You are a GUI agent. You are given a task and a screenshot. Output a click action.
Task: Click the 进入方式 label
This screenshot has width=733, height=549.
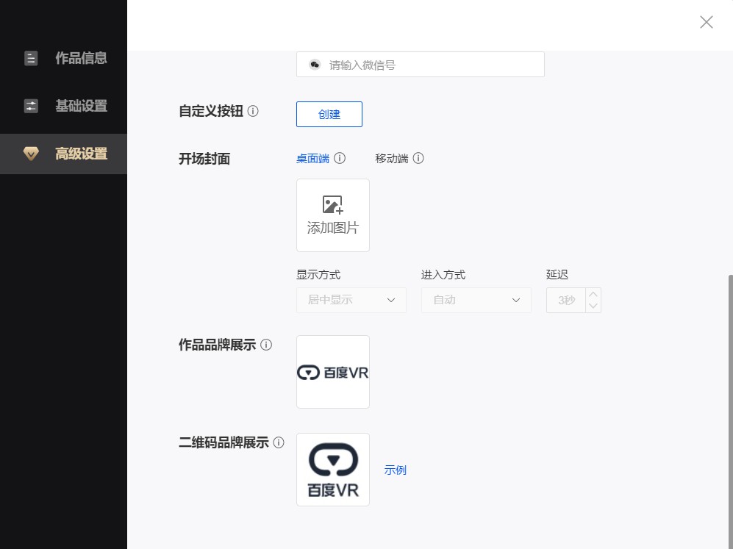(443, 275)
